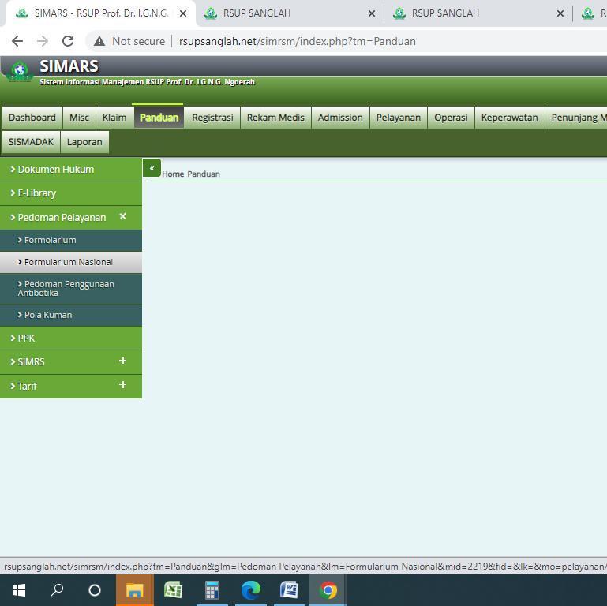Open the Klaim menu
Viewport: 607px width, 606px height.
point(114,118)
